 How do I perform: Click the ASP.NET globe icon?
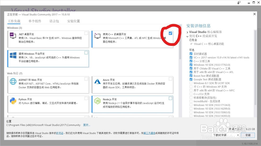coord(13,81)
